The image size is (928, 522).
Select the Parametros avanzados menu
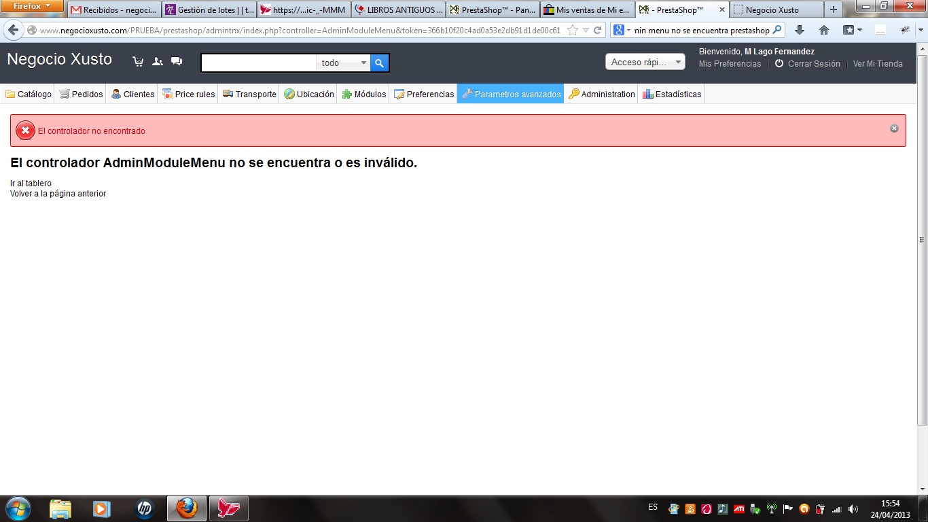coord(511,94)
